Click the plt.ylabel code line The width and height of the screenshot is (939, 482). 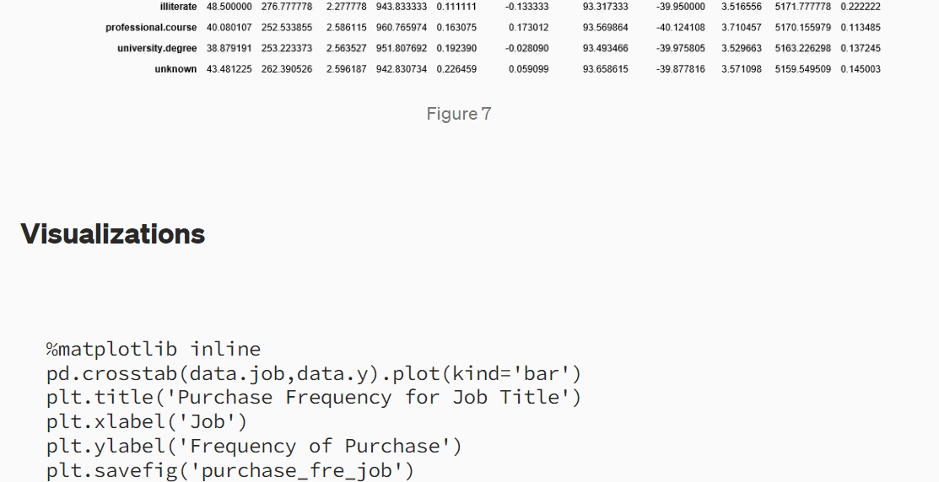[x=255, y=446]
